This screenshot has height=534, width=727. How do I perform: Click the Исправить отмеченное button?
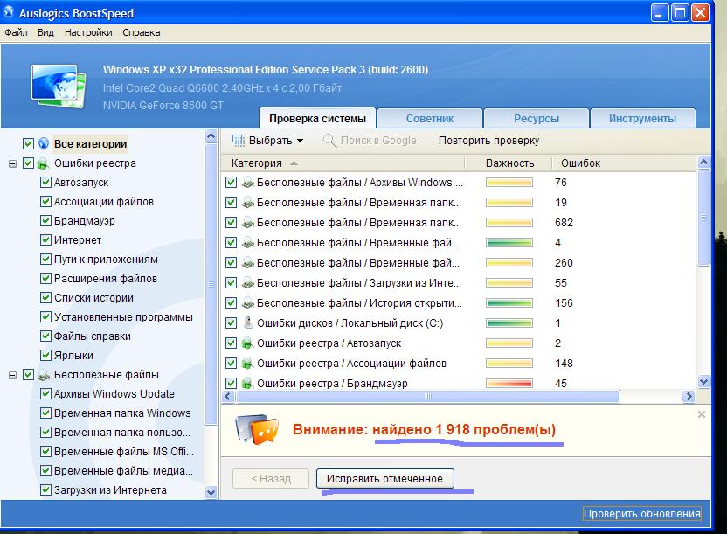384,478
